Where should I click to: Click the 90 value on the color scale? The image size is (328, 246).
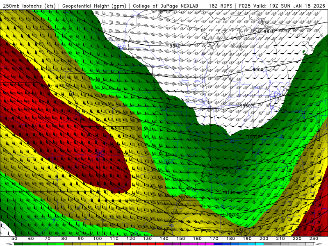point(81,239)
